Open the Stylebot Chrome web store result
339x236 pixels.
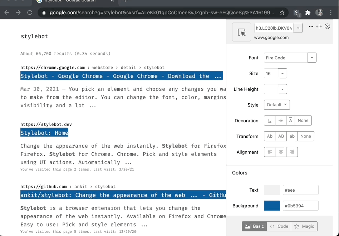pyautogui.click(x=122, y=76)
